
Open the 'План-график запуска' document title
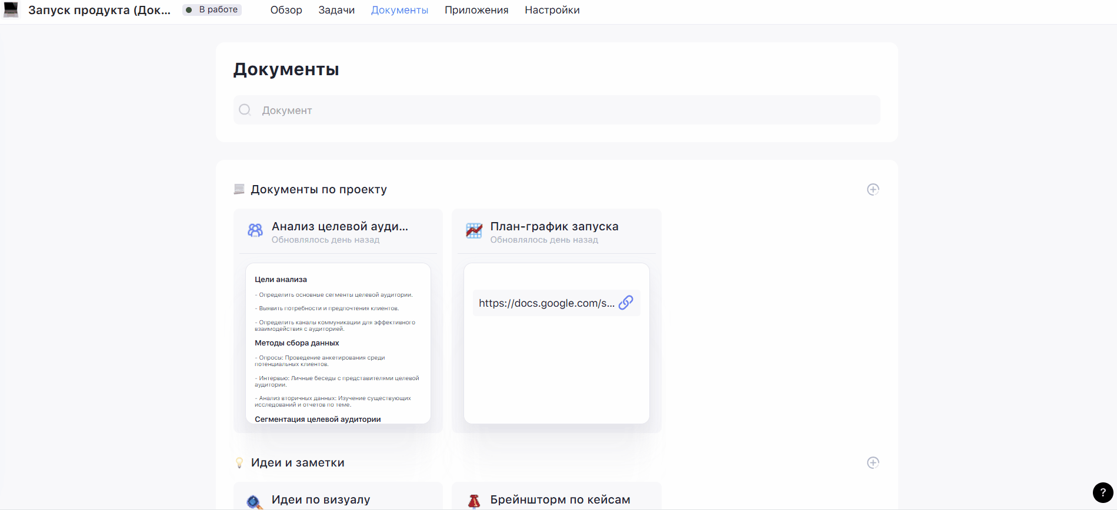[x=554, y=226]
